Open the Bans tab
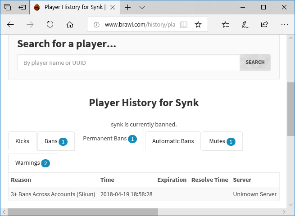Viewport: 295px width, 216px height. 55,141
